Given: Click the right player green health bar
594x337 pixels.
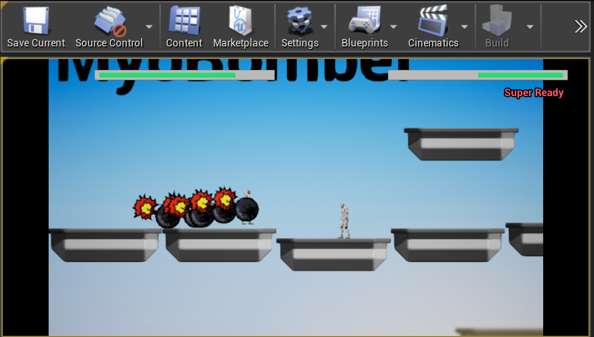Looking at the screenshot, I should pos(521,75).
